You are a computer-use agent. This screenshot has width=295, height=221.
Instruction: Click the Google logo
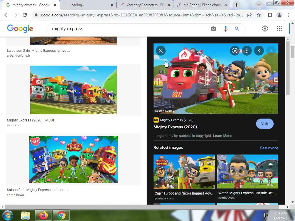[20, 29]
